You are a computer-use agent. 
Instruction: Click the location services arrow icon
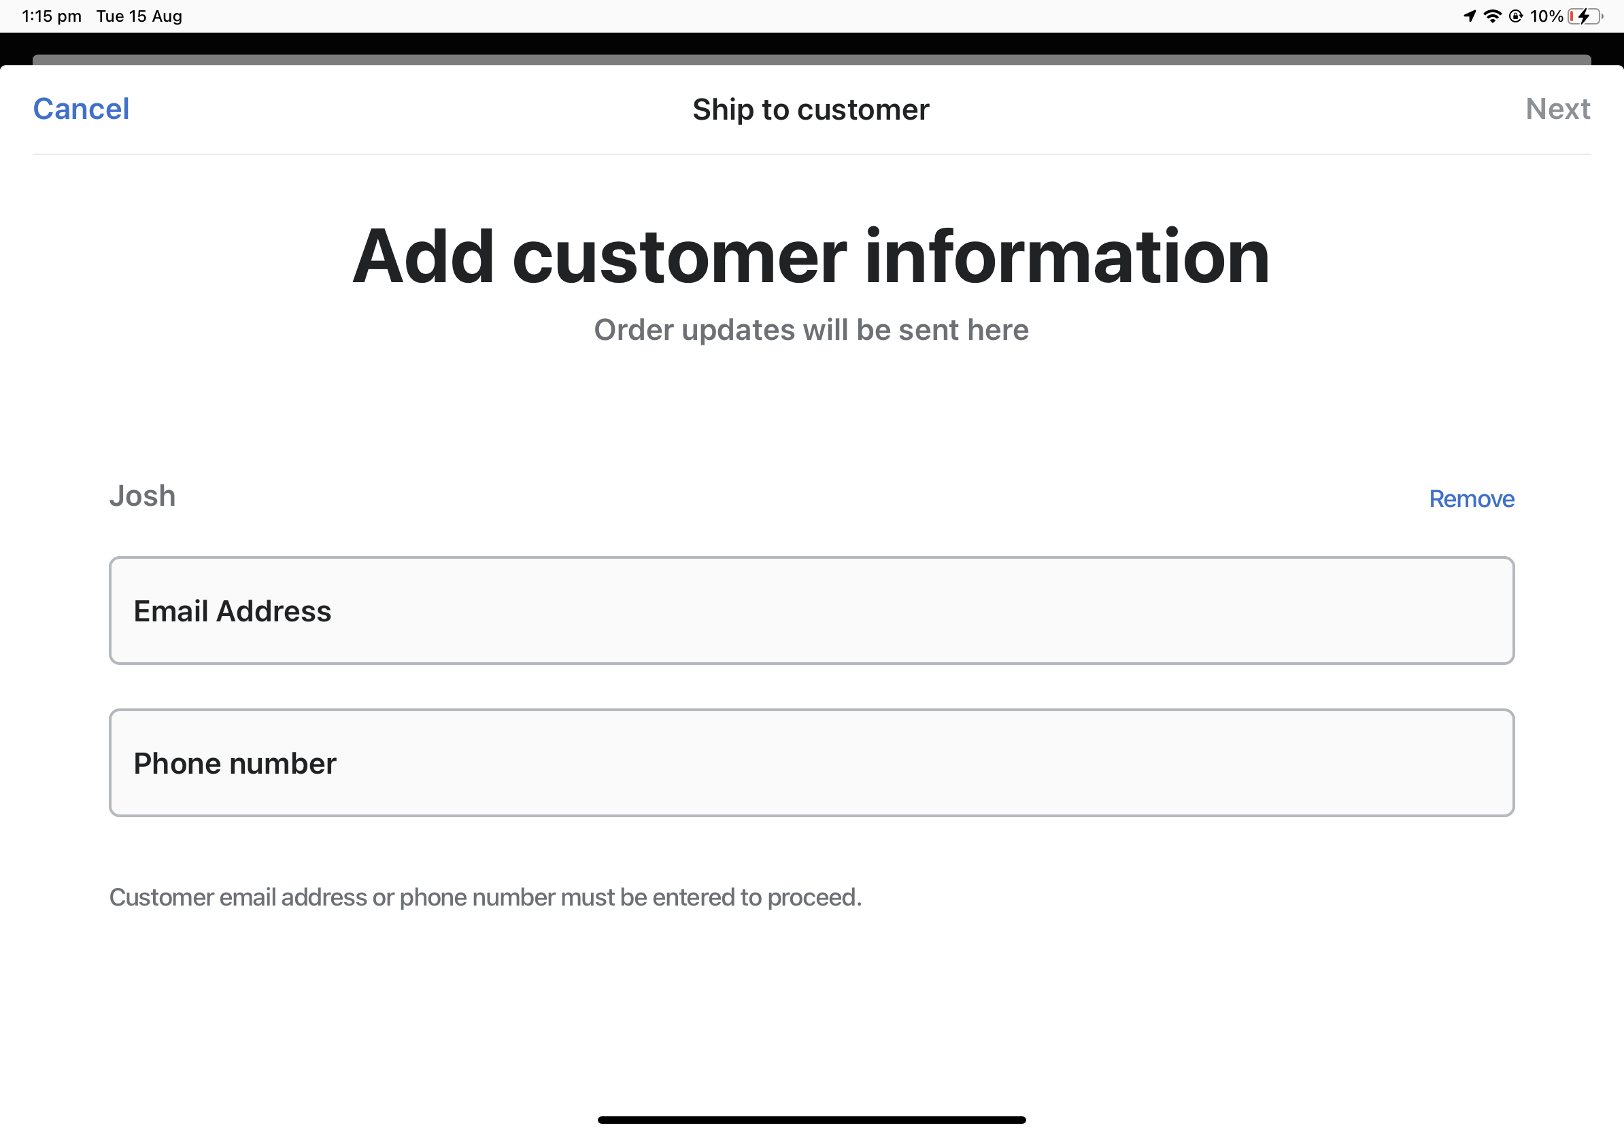1470,15
